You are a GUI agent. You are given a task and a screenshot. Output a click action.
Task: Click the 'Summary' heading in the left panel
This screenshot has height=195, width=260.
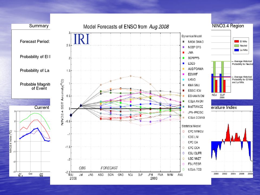tap(39, 26)
